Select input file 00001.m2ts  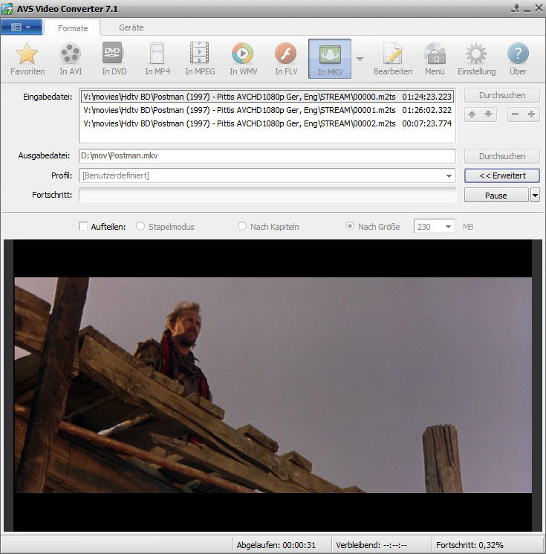point(267,110)
